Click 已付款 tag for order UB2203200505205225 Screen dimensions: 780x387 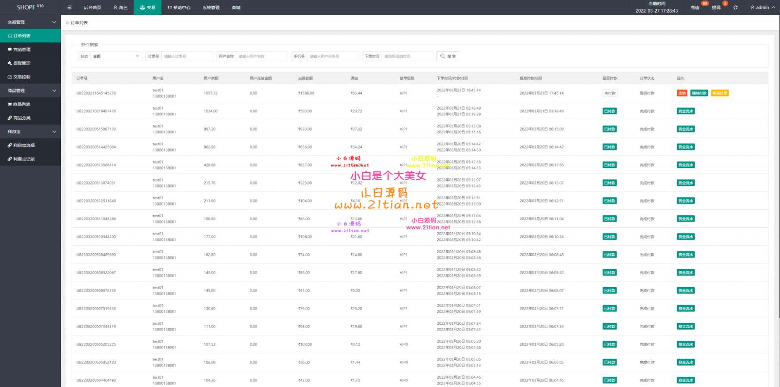pos(609,344)
